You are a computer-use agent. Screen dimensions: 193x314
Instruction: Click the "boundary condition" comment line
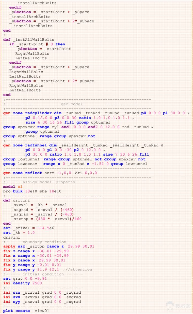tap(43, 242)
